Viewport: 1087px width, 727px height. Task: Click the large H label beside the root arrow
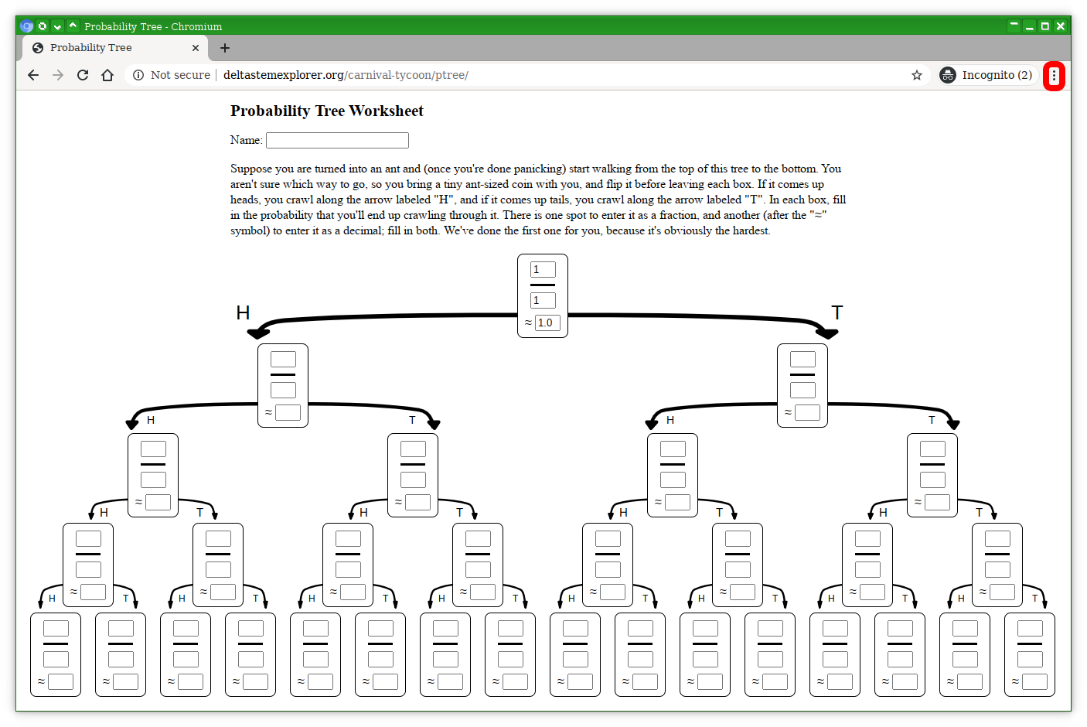click(243, 312)
